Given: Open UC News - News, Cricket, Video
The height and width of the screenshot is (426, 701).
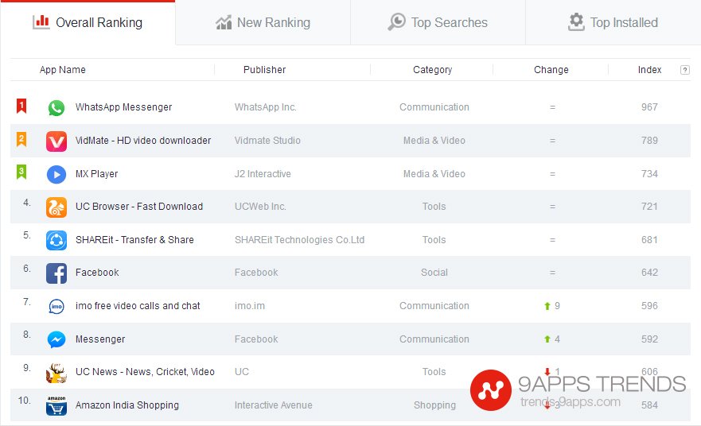Looking at the screenshot, I should pos(145,371).
